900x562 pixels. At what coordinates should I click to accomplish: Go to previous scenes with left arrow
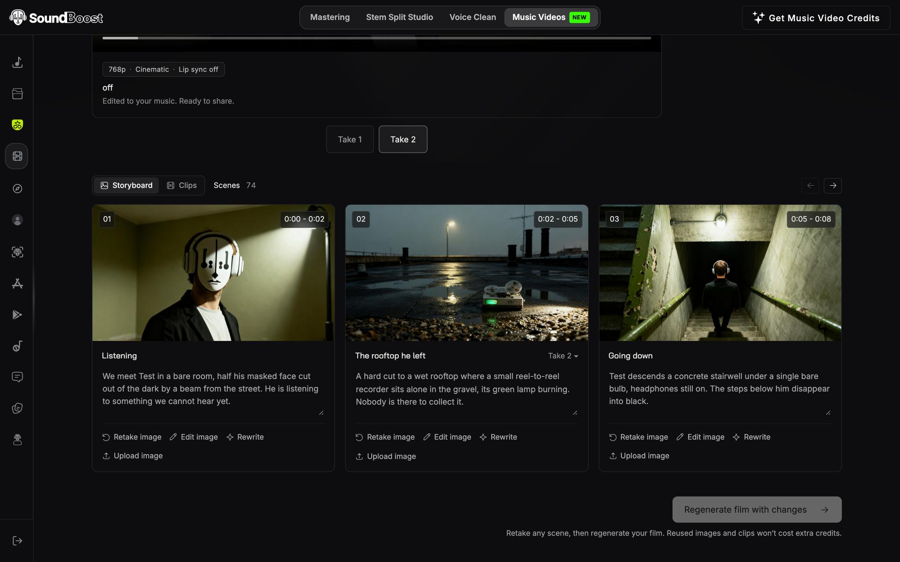tap(810, 185)
